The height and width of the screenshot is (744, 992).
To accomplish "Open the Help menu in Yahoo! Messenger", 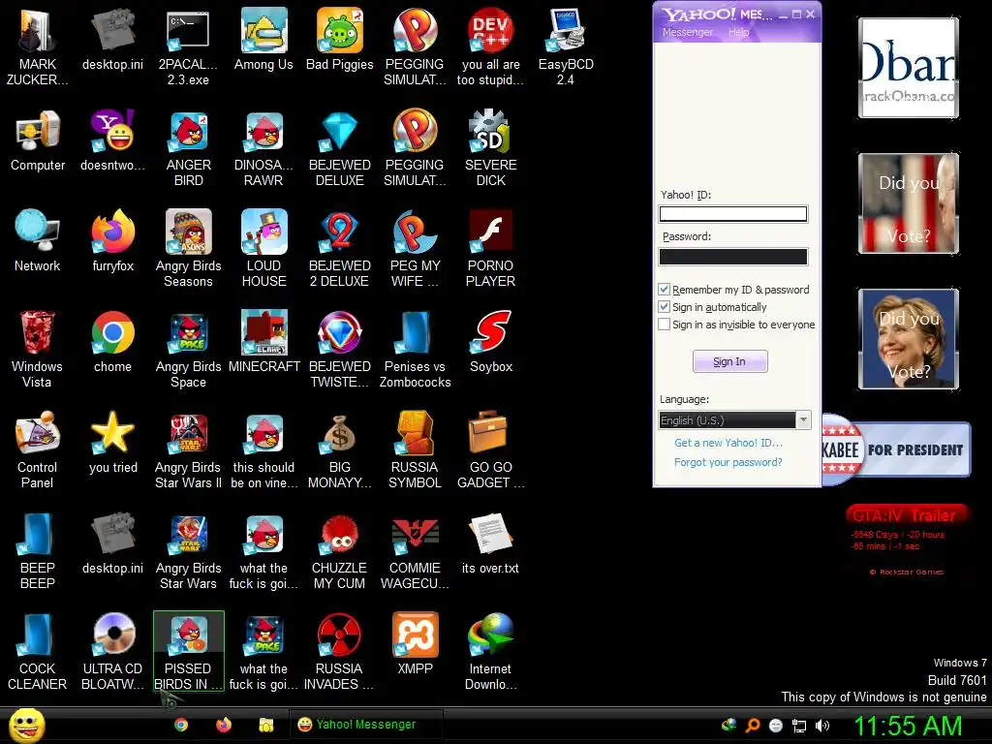I will pyautogui.click(x=738, y=32).
